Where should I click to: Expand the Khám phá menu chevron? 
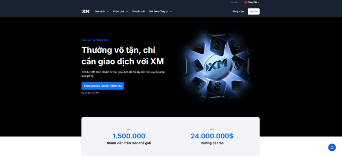pyautogui.click(x=127, y=11)
